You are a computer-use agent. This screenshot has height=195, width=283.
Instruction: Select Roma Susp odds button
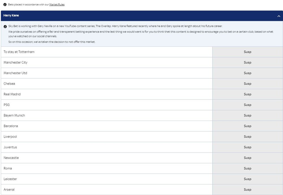coord(247,168)
